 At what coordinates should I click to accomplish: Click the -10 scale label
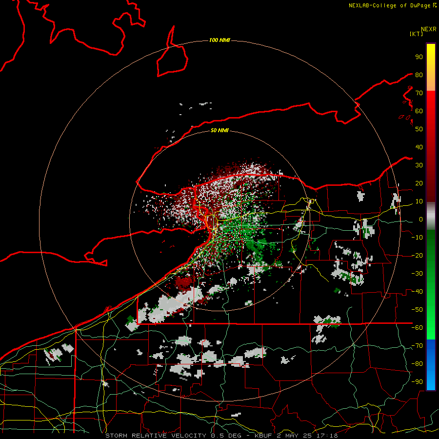[x=417, y=238]
